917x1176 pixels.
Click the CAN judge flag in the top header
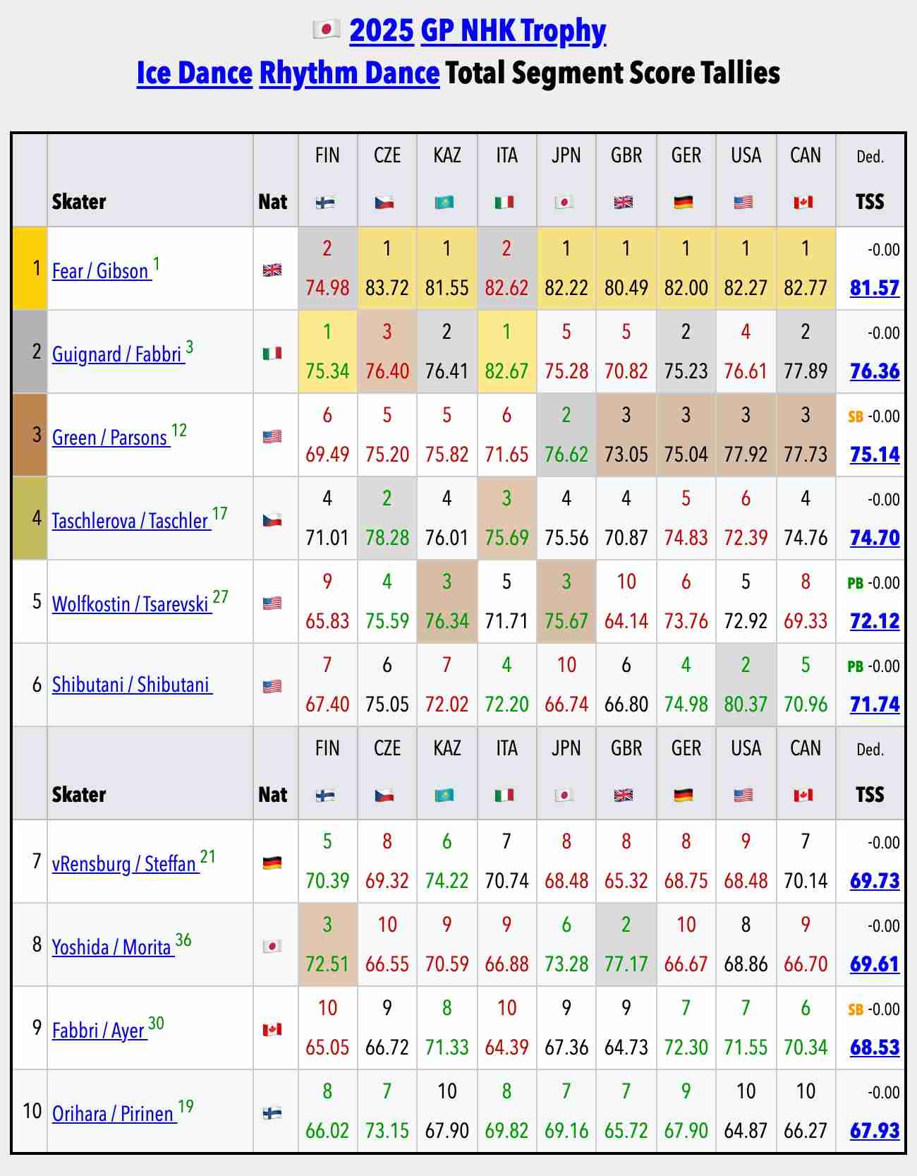pyautogui.click(x=803, y=203)
